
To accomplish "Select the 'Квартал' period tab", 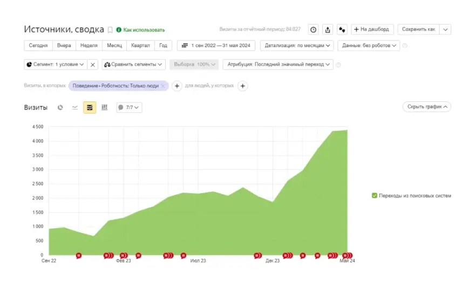I will click(140, 46).
